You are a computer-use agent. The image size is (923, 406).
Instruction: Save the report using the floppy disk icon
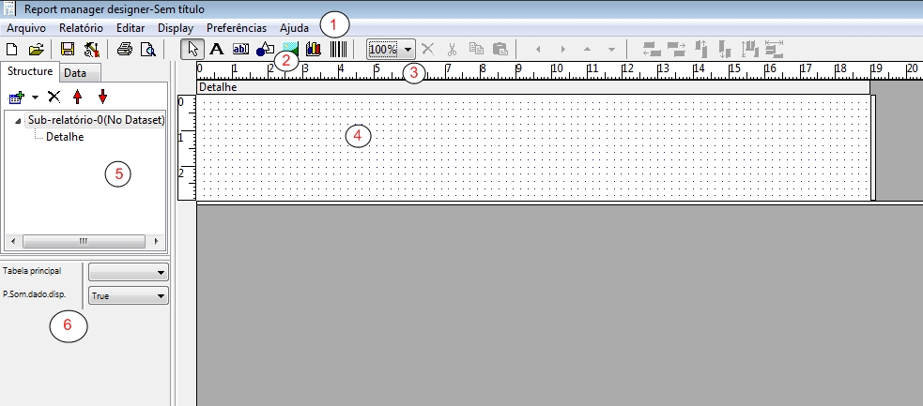point(68,49)
